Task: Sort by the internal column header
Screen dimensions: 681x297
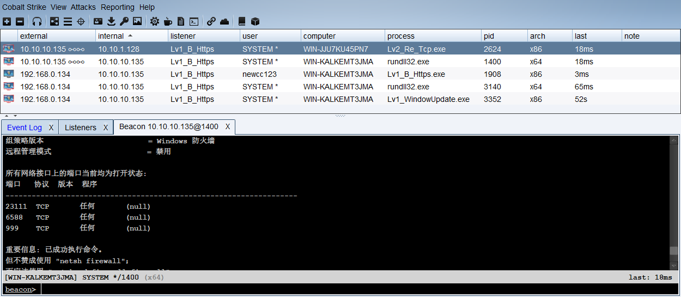Action: click(x=132, y=36)
